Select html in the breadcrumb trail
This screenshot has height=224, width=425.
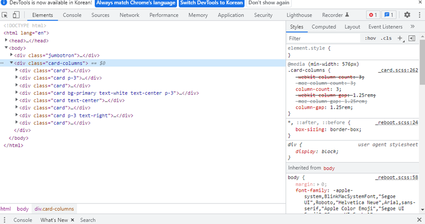point(6,209)
